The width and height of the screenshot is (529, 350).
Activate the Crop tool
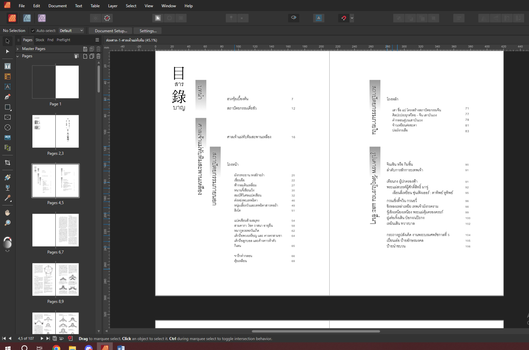[x=7, y=163]
